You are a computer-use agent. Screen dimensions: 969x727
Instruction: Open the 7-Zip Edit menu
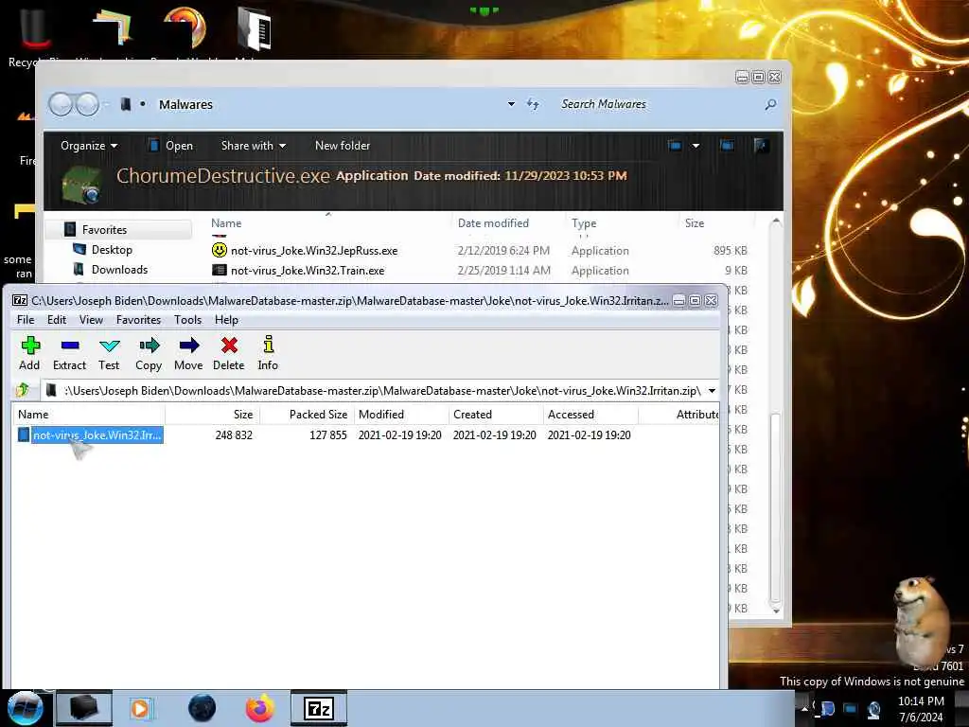tap(57, 320)
